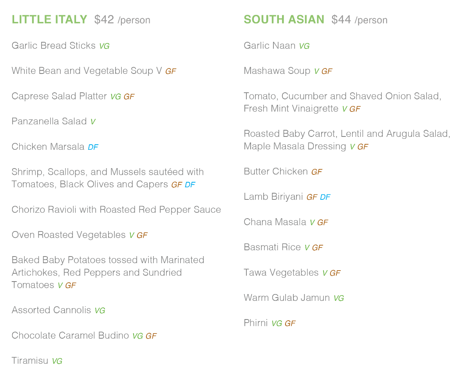Click the Assorted Cannolis item
Image resolution: width=470 pixels, height=384 pixels.
[51, 310]
